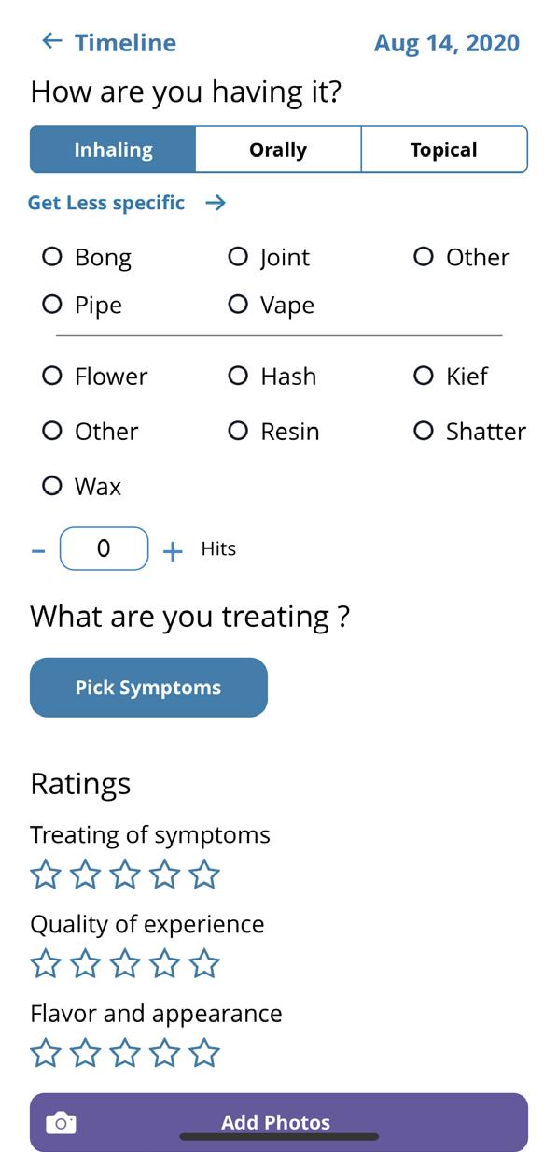558x1152 pixels.
Task: Select the Bong radio option
Action: point(52,256)
